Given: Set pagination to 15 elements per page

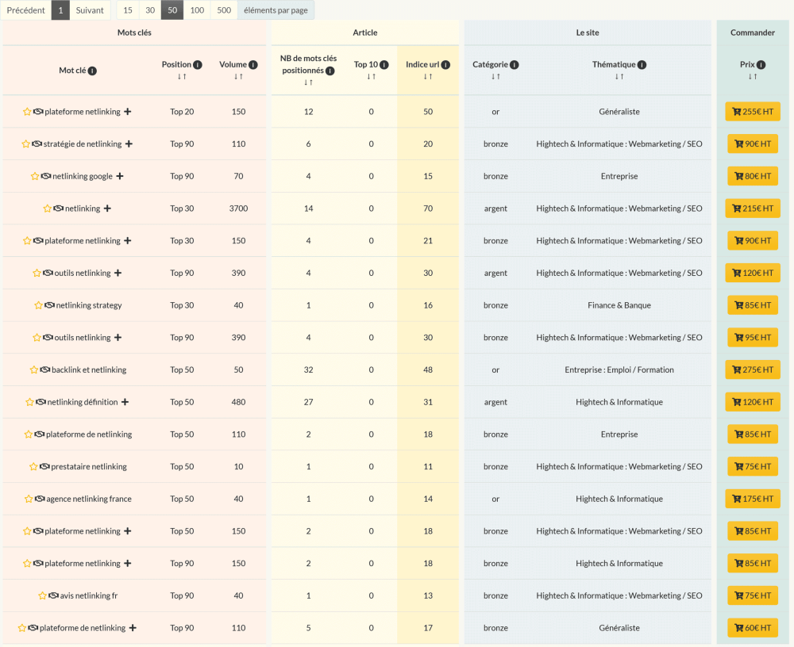Looking at the screenshot, I should pos(128,10).
